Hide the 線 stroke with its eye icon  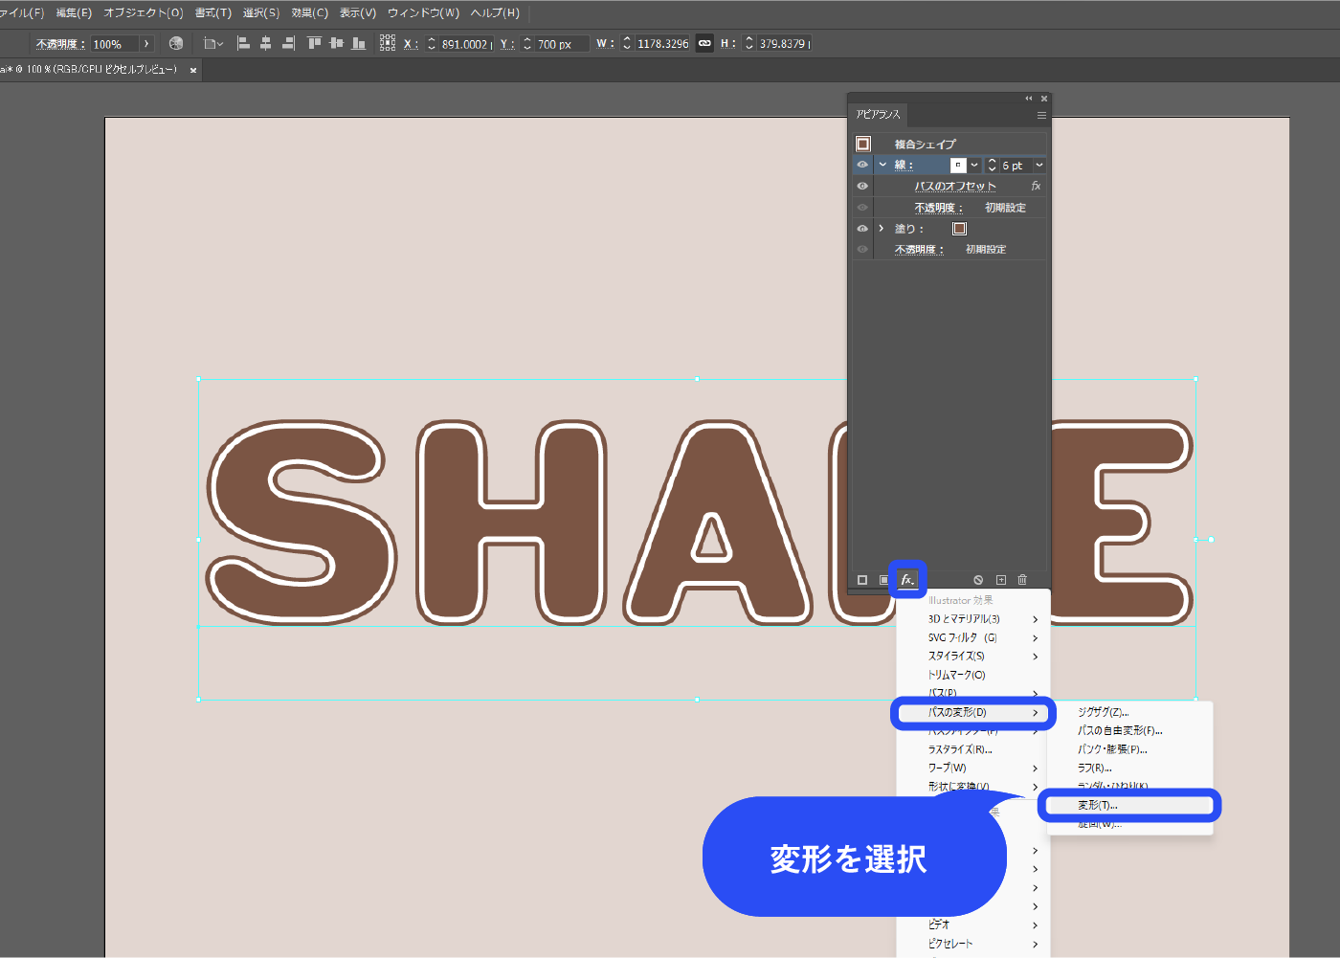862,165
